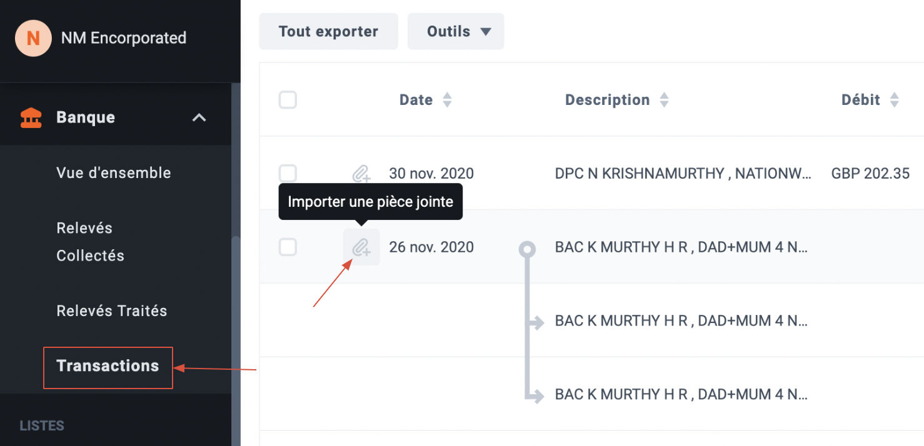This screenshot has height=446, width=924.
Task: Sort by Débit column arrows
Action: click(x=895, y=100)
